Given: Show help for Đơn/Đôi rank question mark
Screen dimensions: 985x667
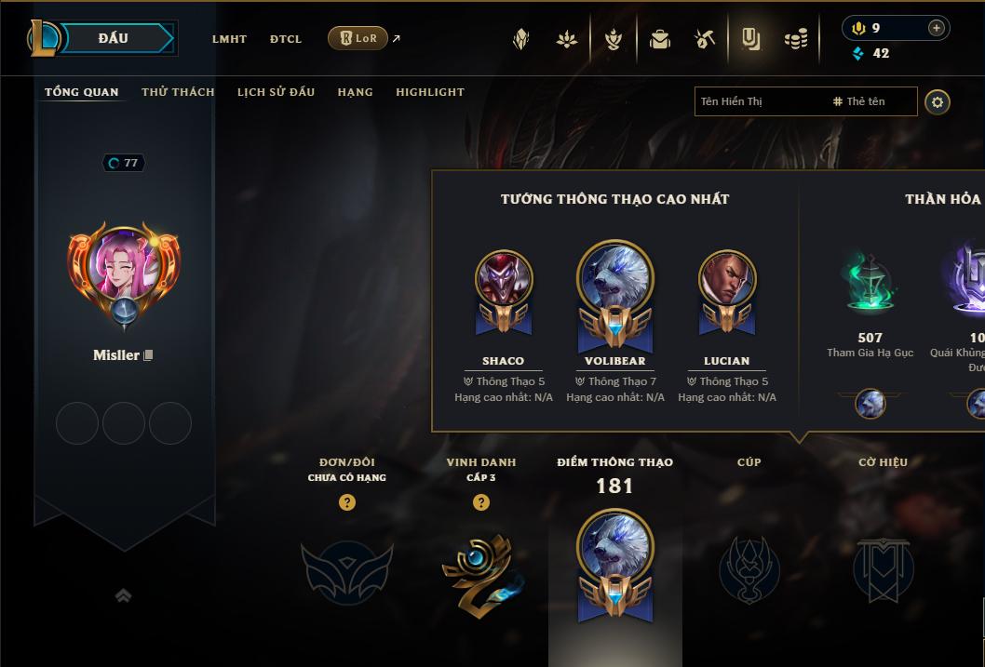Looking at the screenshot, I should tap(346, 502).
